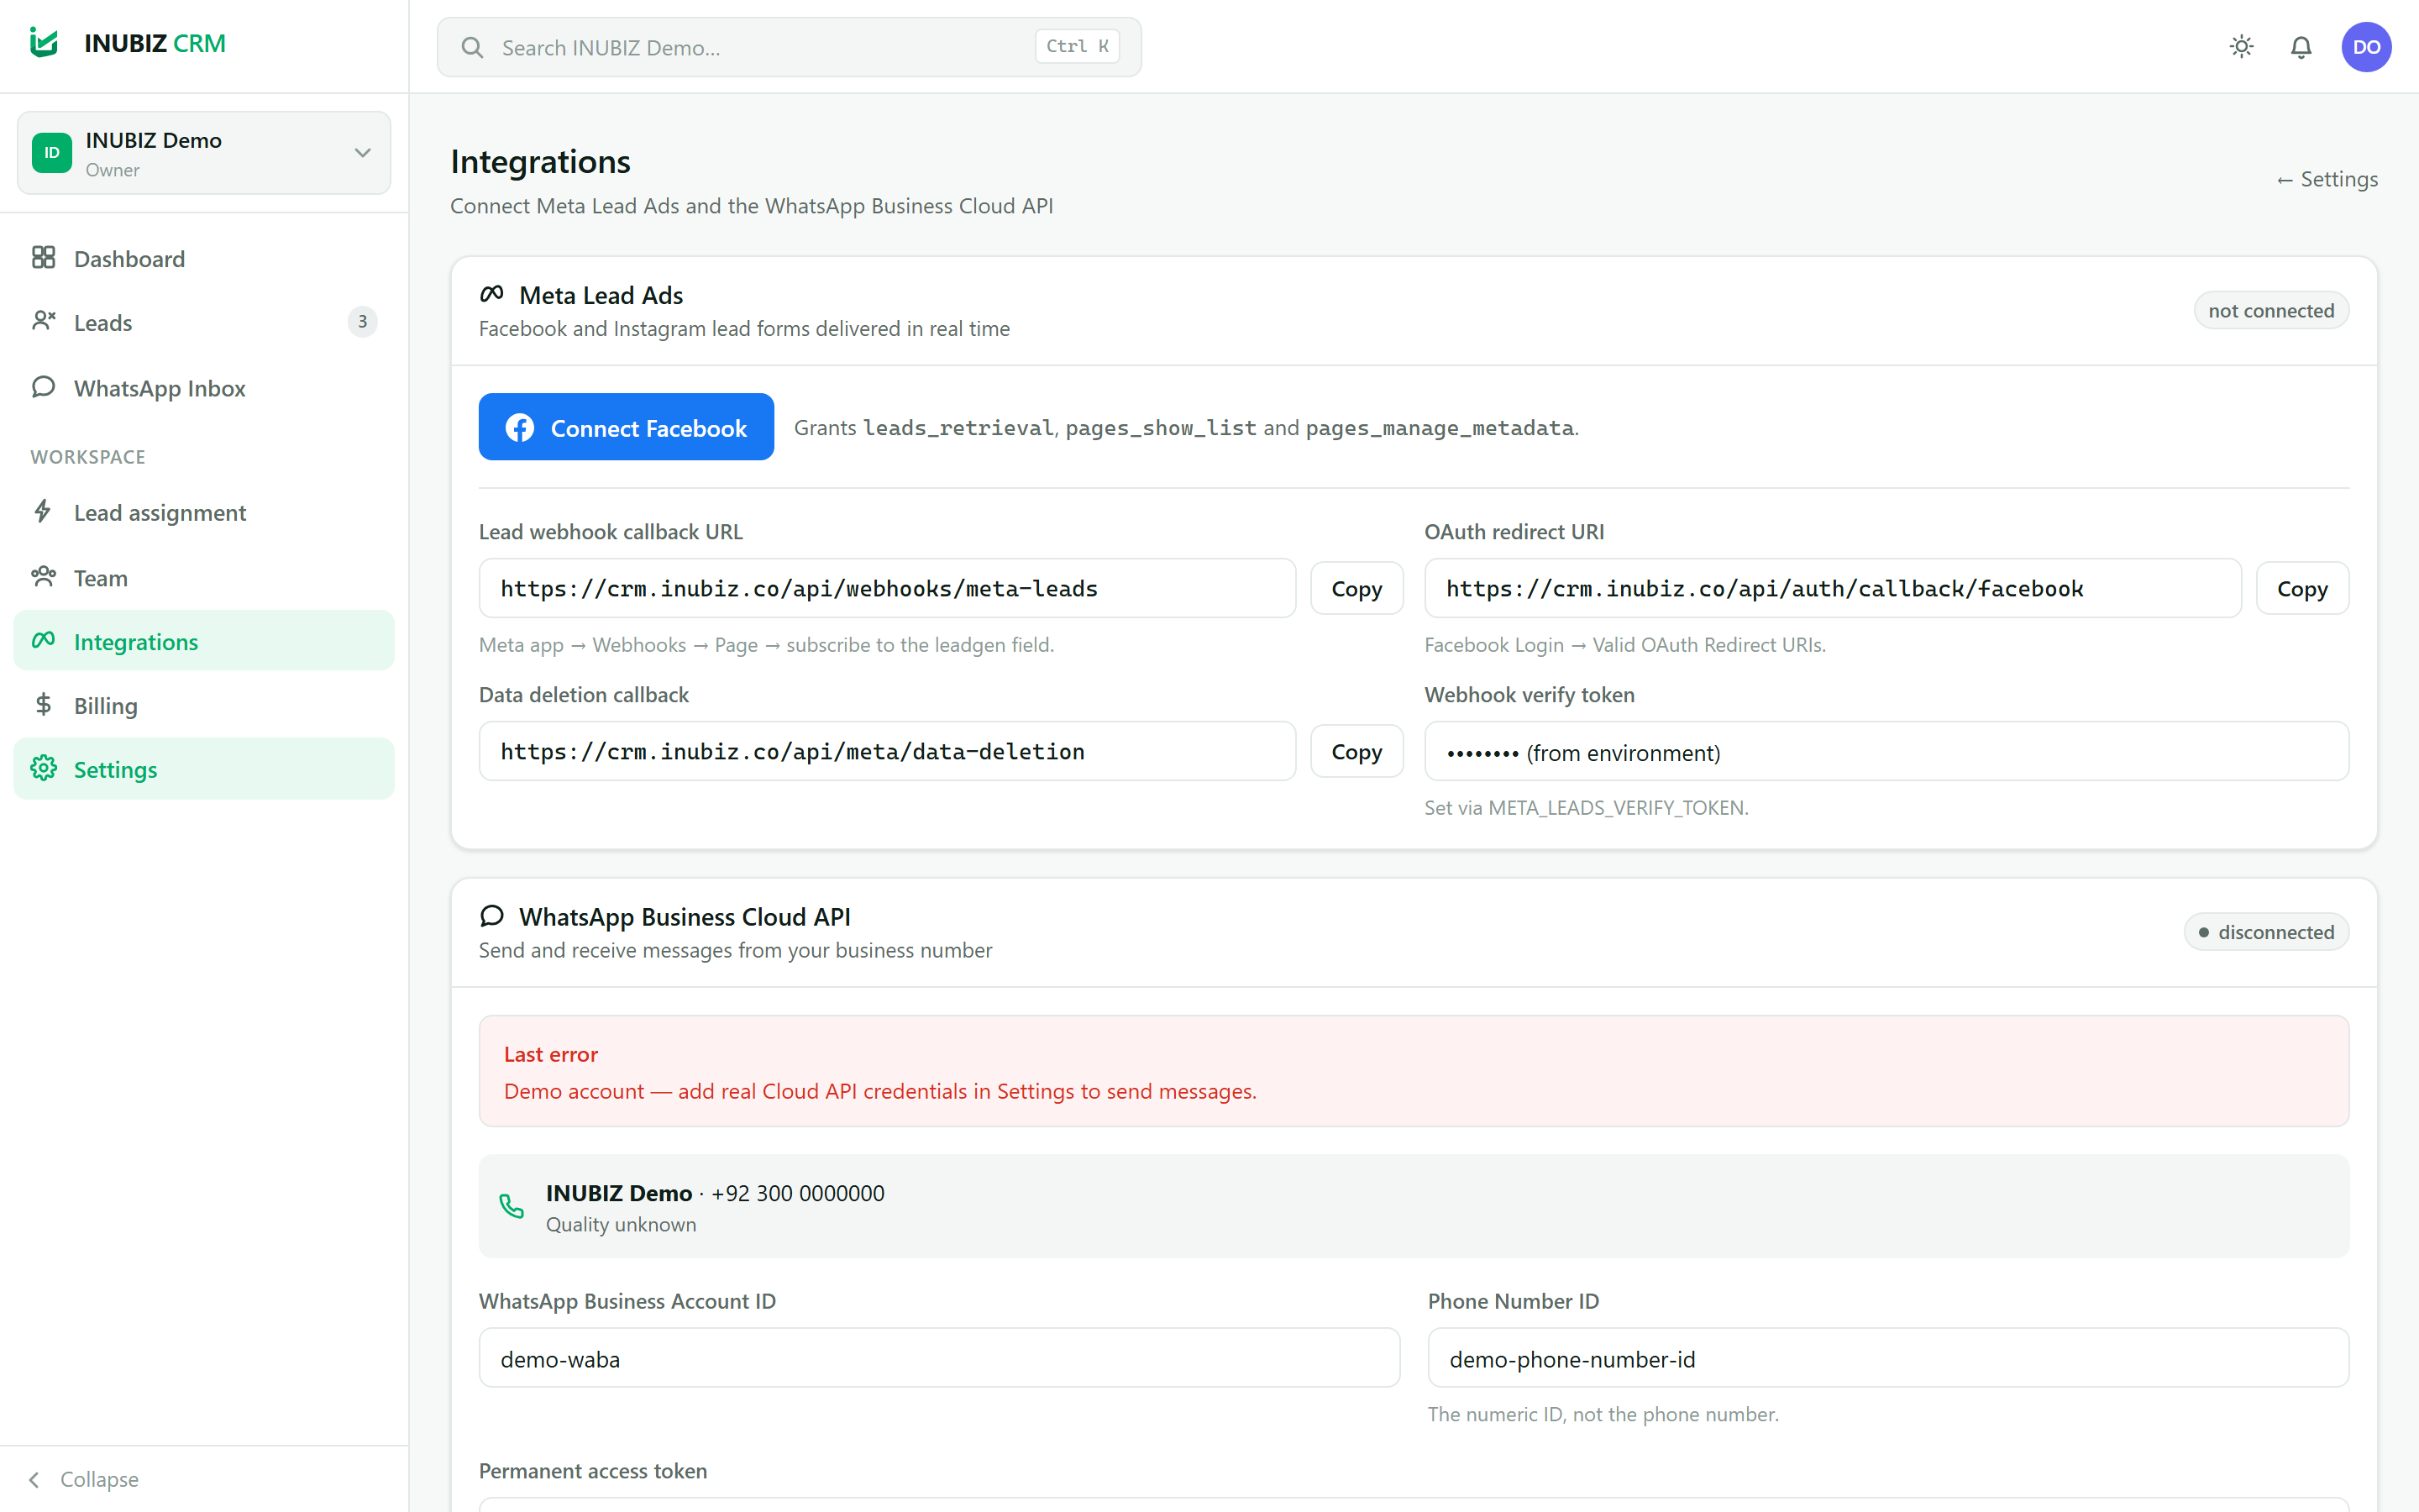Click the Search INUBIZ Demo field
The height and width of the screenshot is (1512, 2419).
[x=789, y=47]
